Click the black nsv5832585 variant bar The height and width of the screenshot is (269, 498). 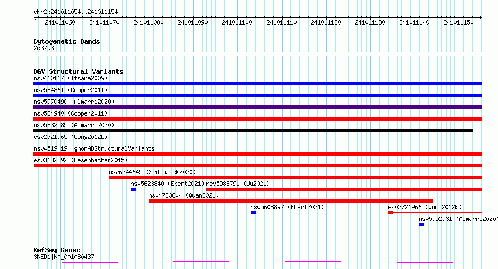253,131
